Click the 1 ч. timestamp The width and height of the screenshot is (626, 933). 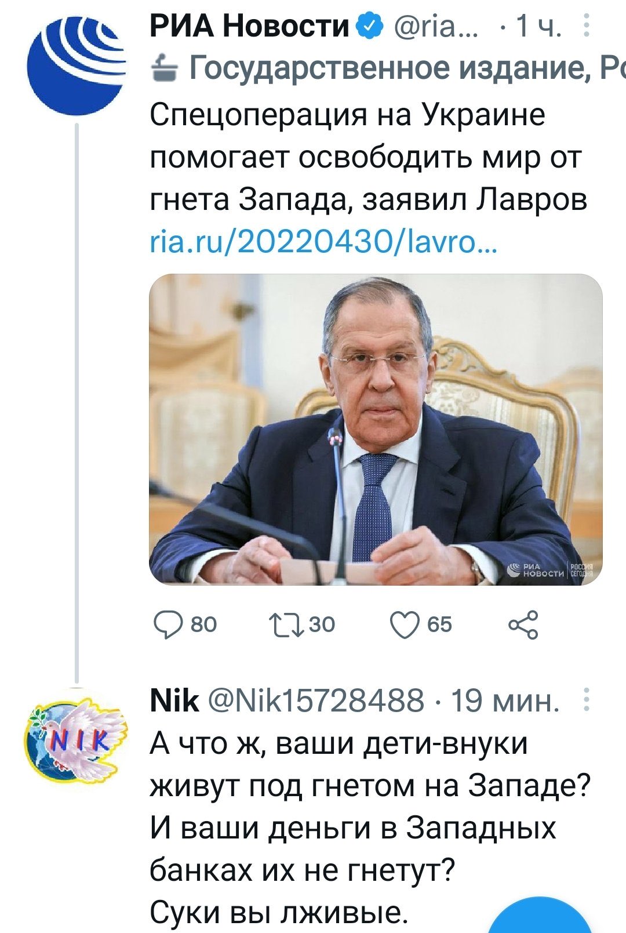(x=538, y=26)
